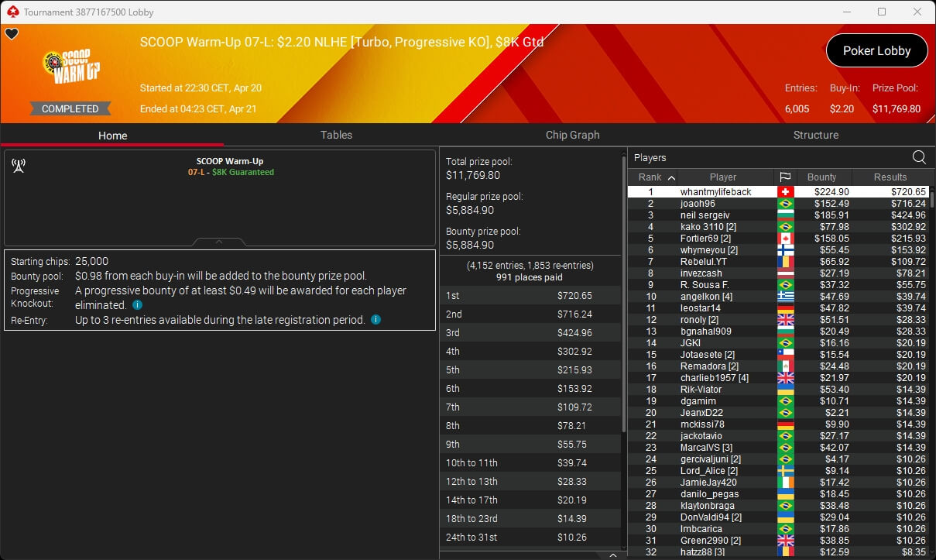Screen dimensions: 936x560
Task: Select player row Rik-Viator
Action: click(778, 390)
